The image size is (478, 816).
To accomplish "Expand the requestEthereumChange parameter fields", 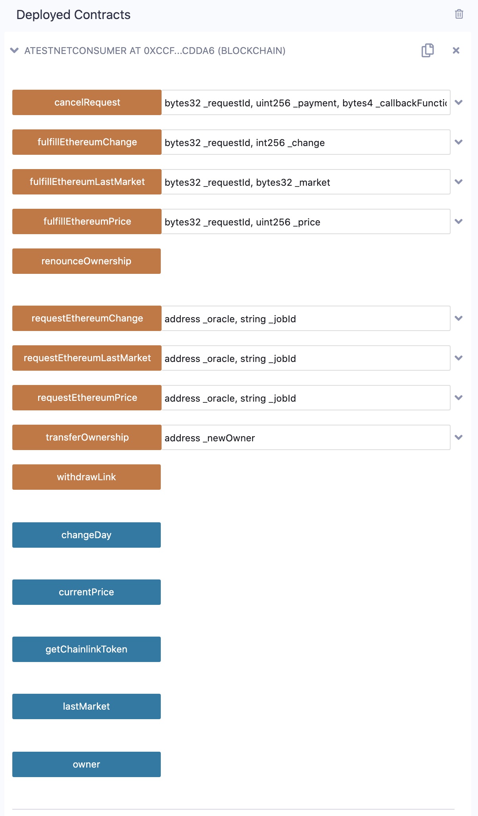I will 459,318.
